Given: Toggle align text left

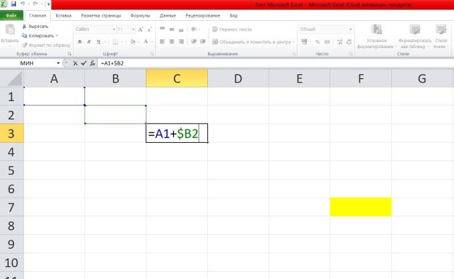Looking at the screenshot, I should [162, 42].
